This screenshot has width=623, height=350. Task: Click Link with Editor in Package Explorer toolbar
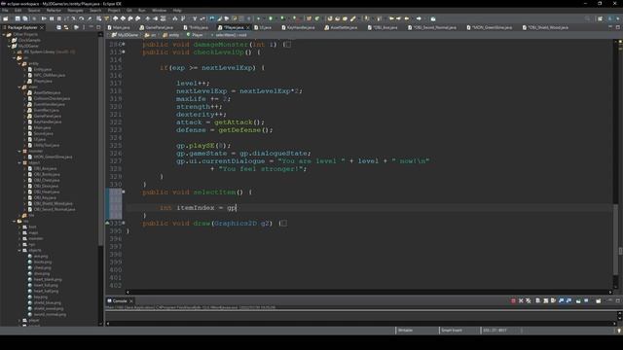coord(66,27)
